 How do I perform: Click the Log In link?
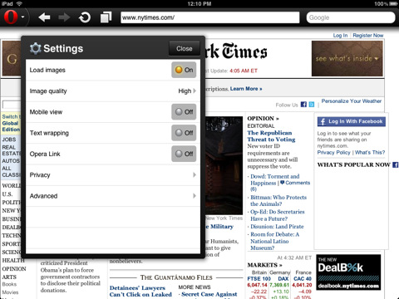[x=340, y=36]
